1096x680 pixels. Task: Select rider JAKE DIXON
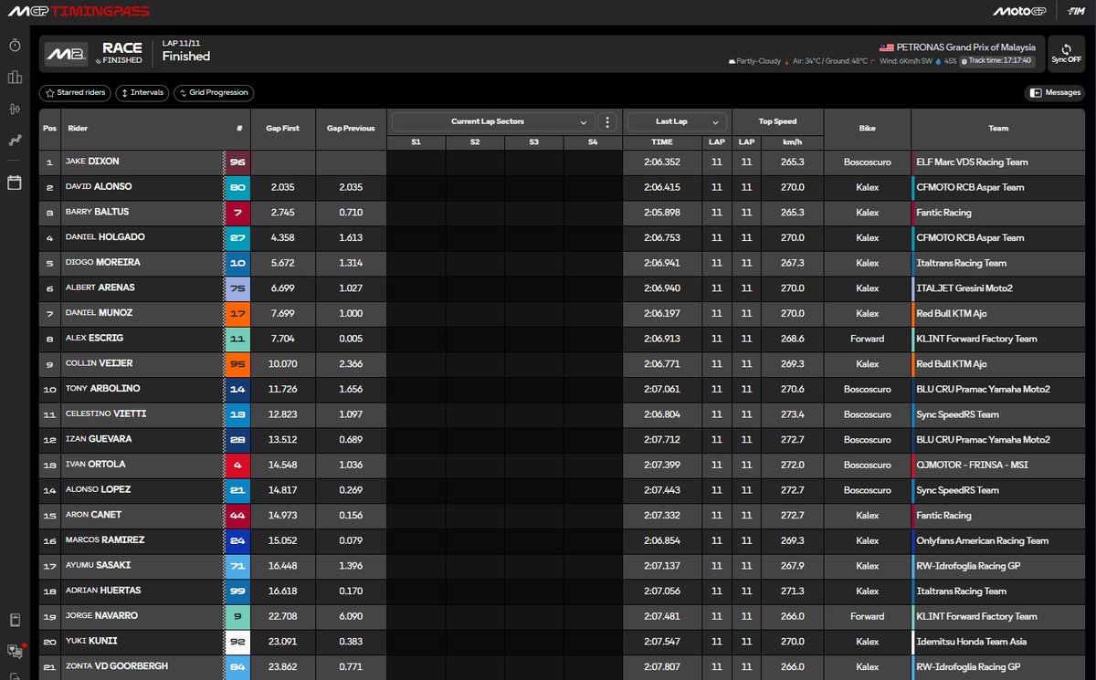pos(92,162)
